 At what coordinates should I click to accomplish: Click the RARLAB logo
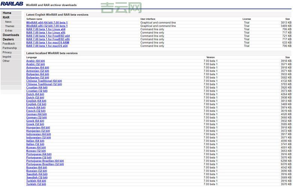[x=11, y=4]
